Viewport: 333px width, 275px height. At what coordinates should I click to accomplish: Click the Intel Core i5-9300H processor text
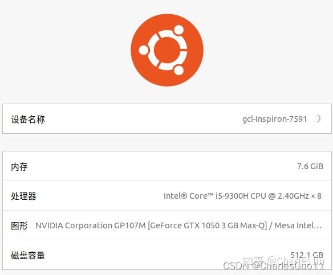[215, 196]
